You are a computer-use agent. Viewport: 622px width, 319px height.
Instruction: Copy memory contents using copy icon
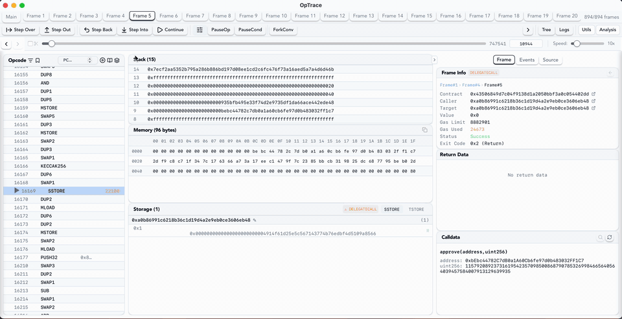coord(425,130)
